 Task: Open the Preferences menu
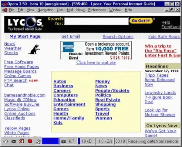97,10
